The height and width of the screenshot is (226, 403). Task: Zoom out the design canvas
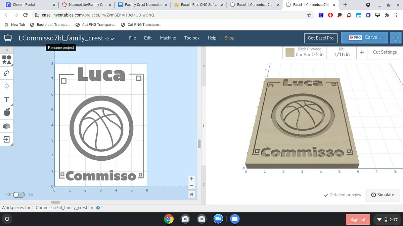(191, 185)
